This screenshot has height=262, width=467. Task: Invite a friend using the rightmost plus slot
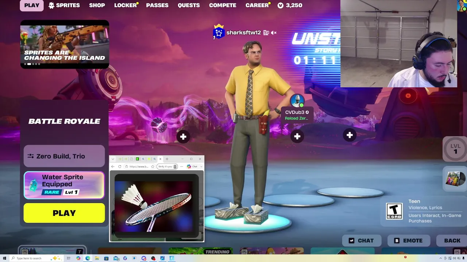pyautogui.click(x=350, y=135)
